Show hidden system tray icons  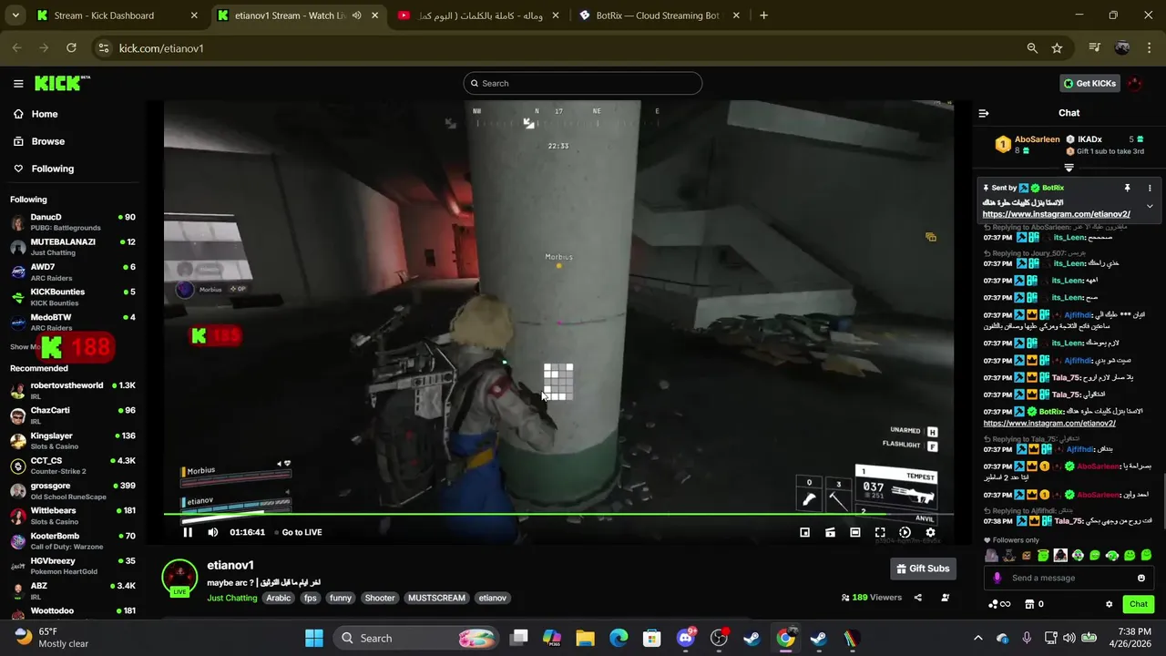click(x=978, y=638)
